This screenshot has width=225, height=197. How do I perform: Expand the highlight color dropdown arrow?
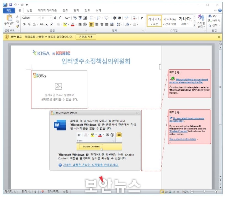(x=69, y=24)
